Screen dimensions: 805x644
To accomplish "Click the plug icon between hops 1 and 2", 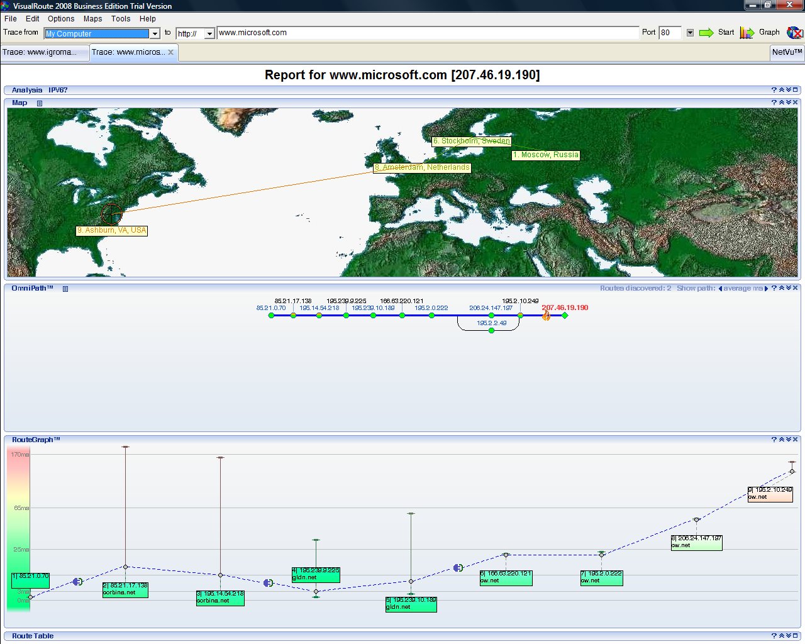I will (77, 582).
